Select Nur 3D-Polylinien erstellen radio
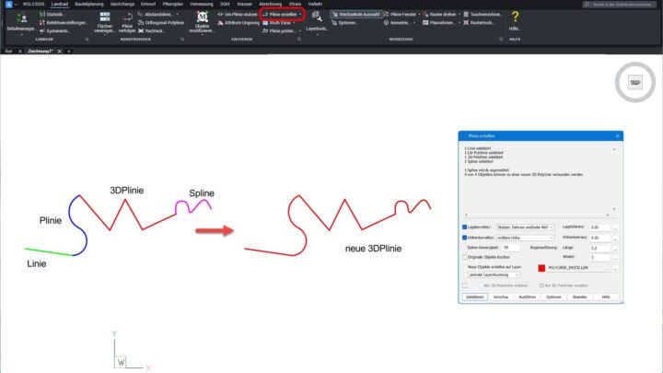 541,286
